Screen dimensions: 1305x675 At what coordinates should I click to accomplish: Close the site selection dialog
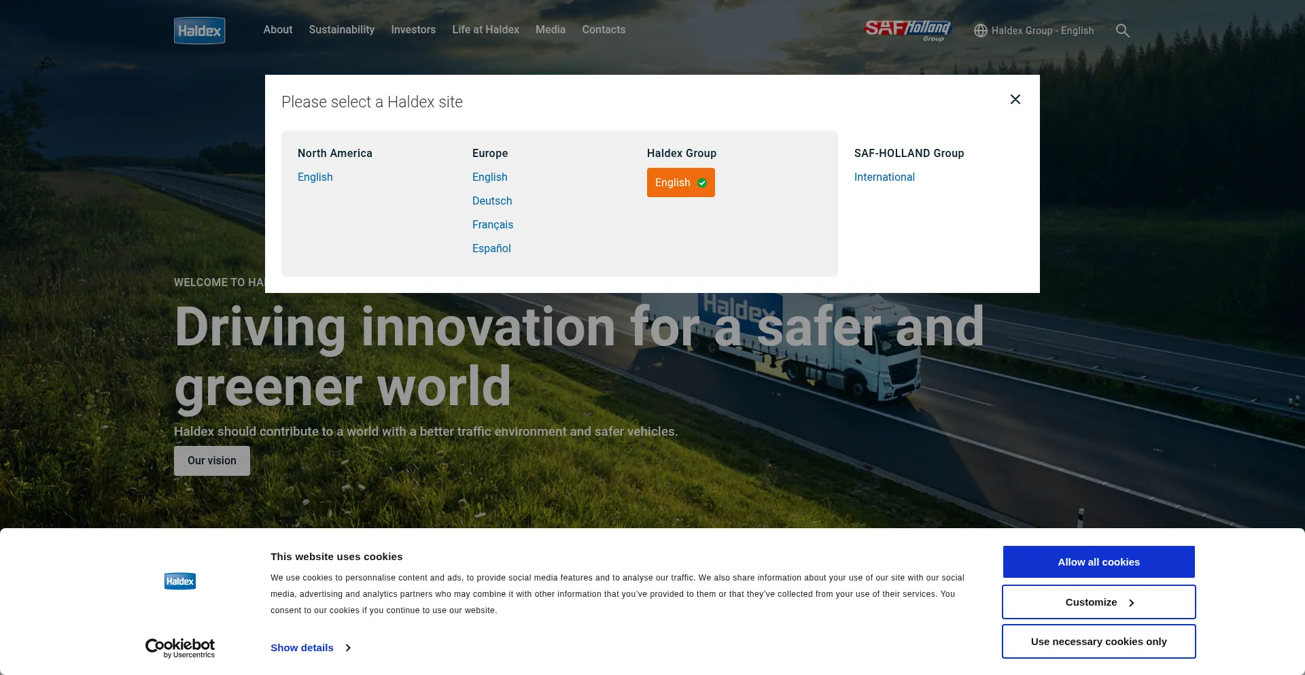[1015, 99]
